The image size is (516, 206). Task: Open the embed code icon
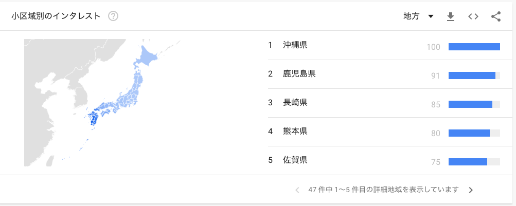[x=473, y=16]
